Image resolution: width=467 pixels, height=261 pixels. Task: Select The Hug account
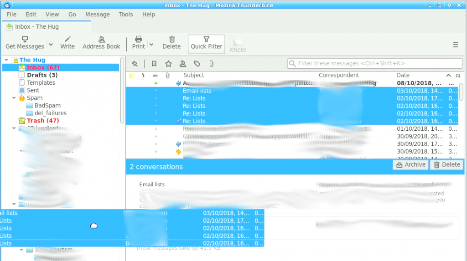[x=32, y=60]
